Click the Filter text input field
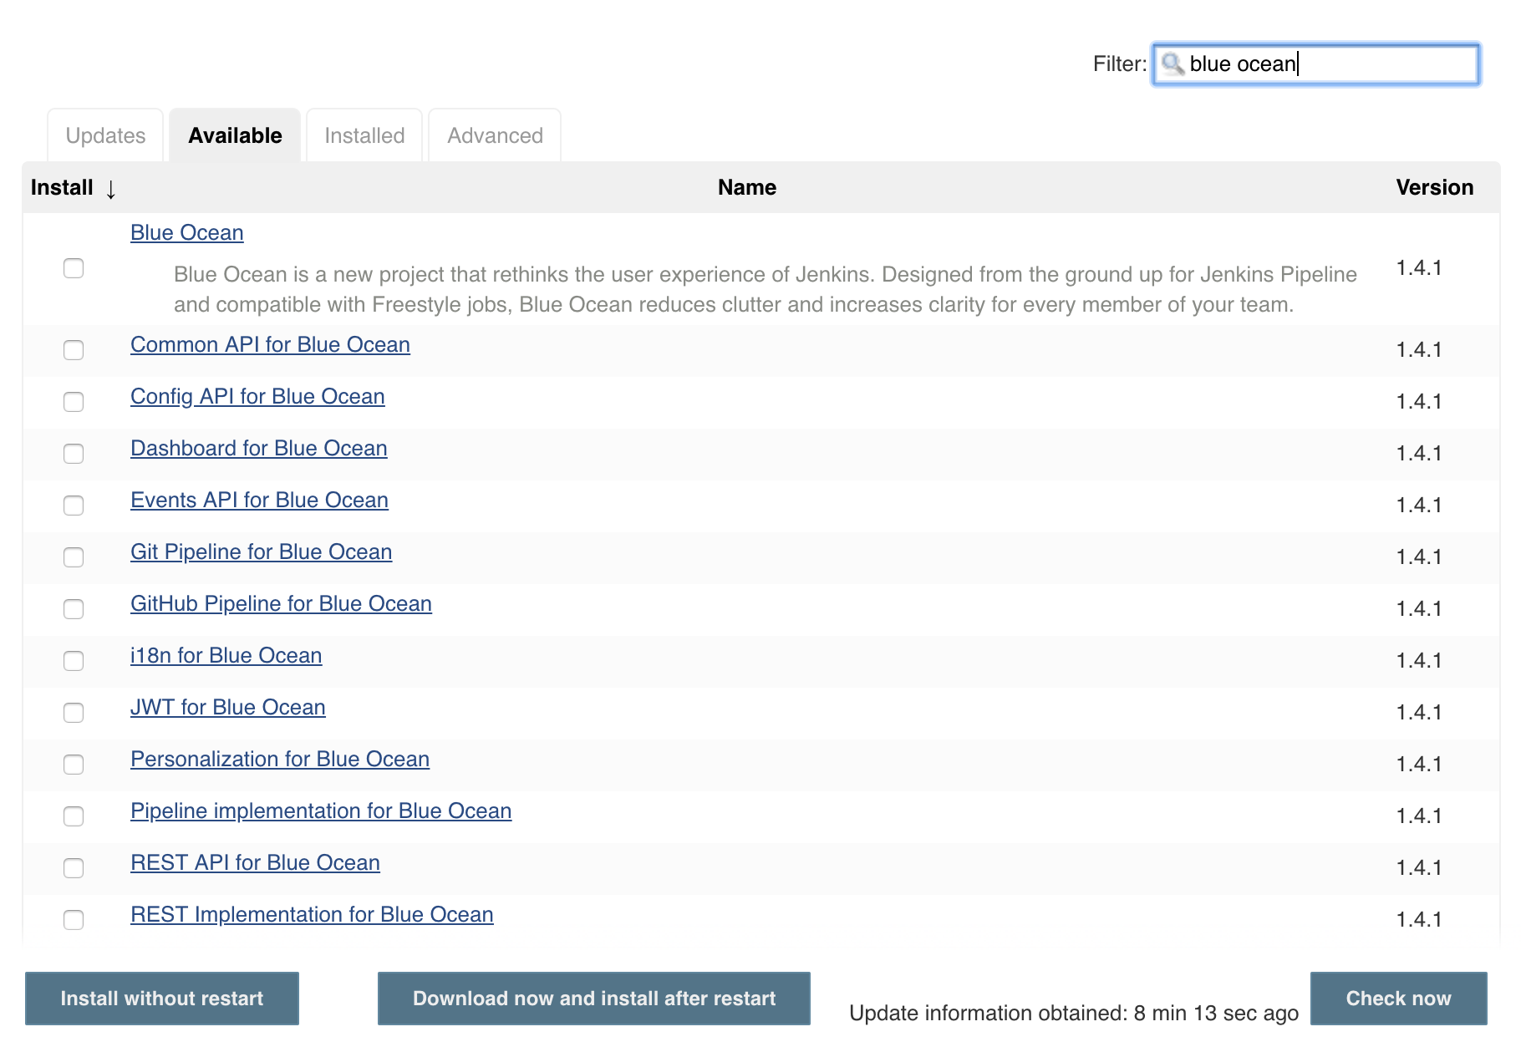Image resolution: width=1521 pixels, height=1047 pixels. pyautogui.click(x=1329, y=64)
